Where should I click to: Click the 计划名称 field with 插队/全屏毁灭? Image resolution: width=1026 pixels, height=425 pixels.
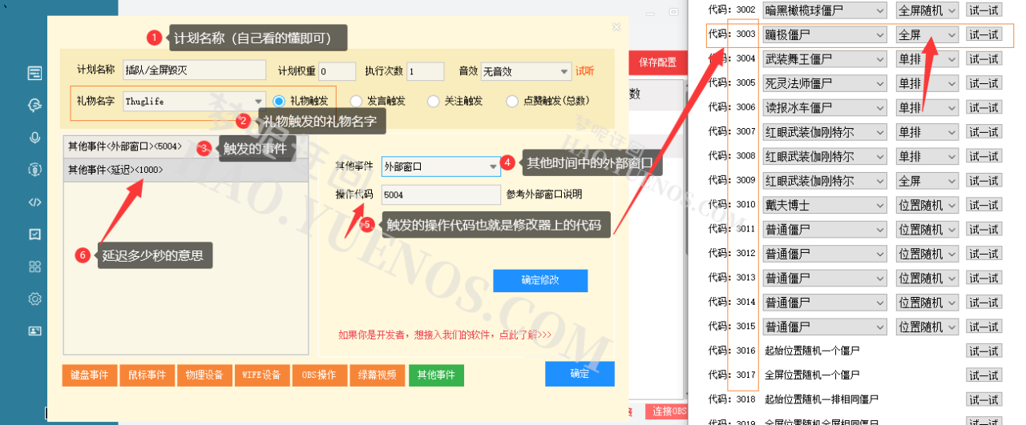tap(194, 71)
